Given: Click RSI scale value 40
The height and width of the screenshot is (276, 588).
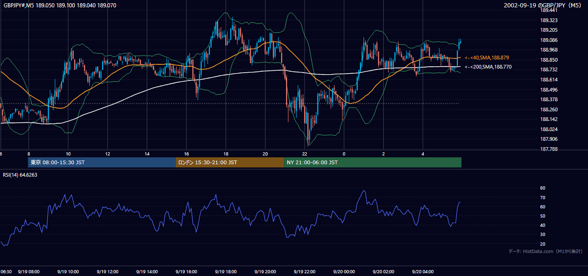Looking at the screenshot, I should click(x=542, y=225).
